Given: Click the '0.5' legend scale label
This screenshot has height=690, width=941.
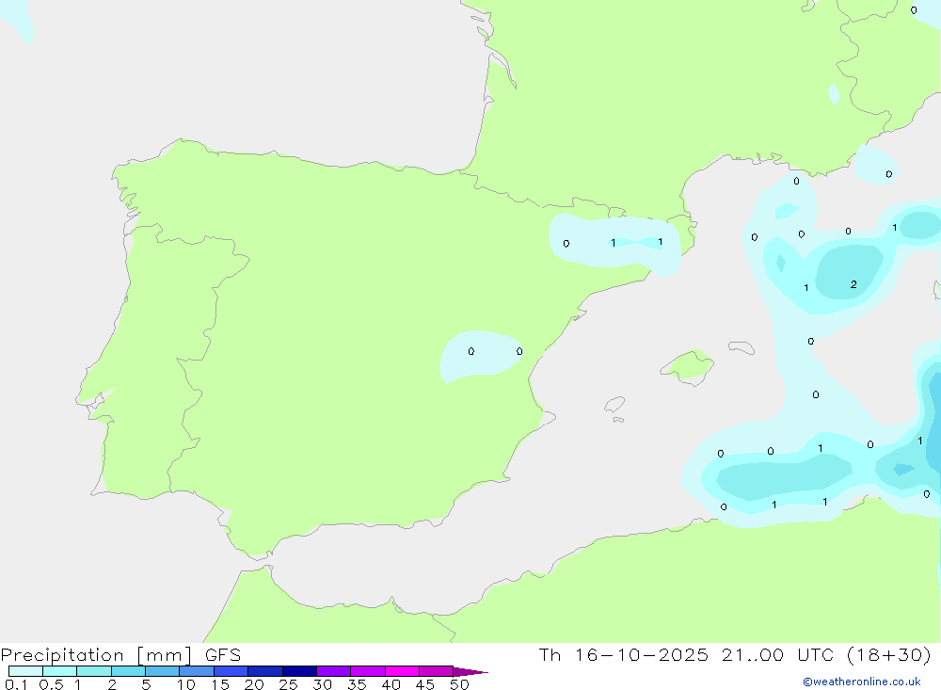Looking at the screenshot, I should pyautogui.click(x=51, y=684).
